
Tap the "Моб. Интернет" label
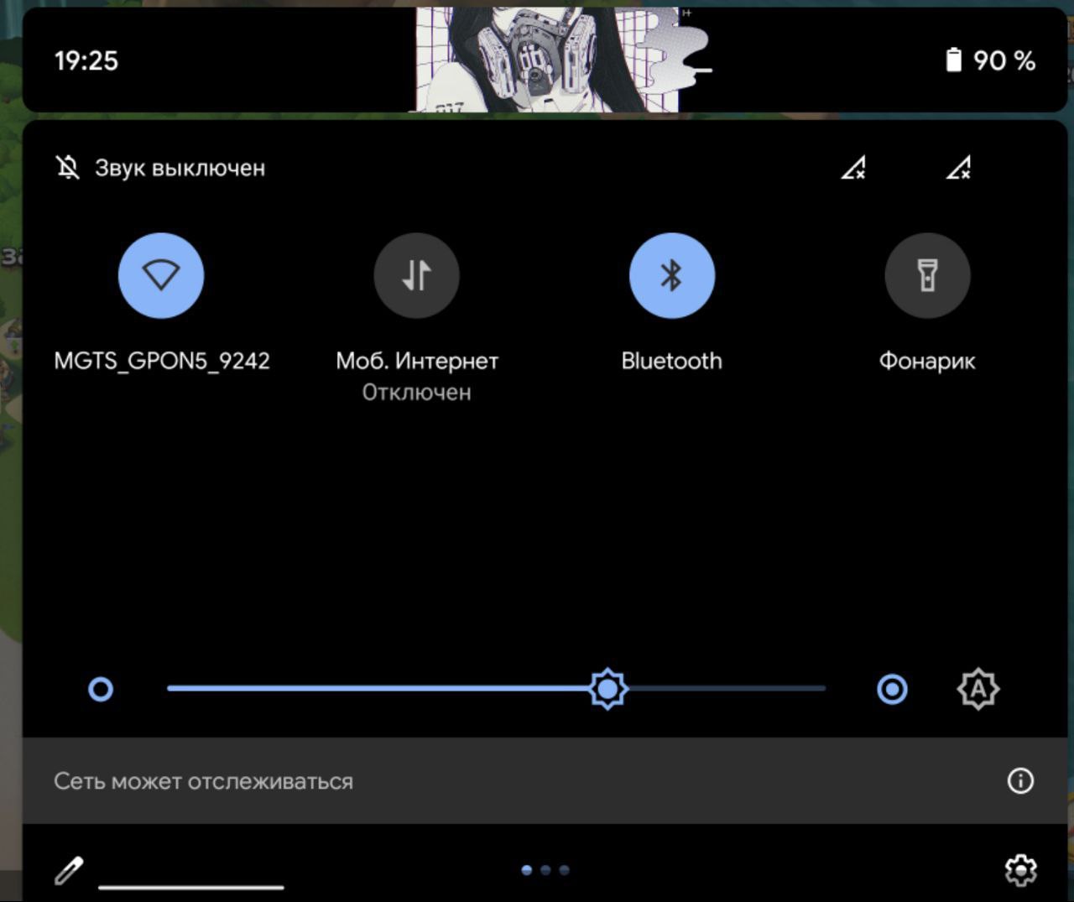(417, 361)
